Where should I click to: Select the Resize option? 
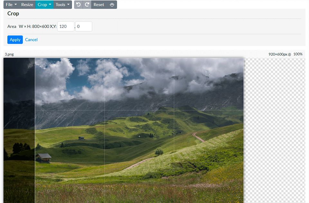[x=27, y=5]
